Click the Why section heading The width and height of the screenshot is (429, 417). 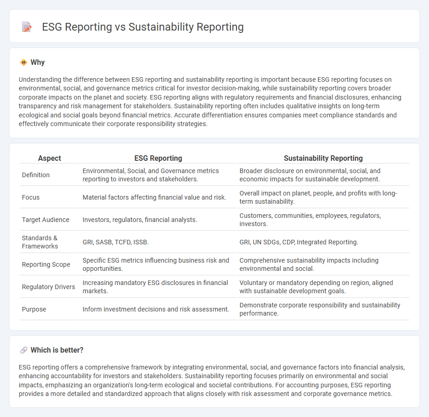pos(37,63)
